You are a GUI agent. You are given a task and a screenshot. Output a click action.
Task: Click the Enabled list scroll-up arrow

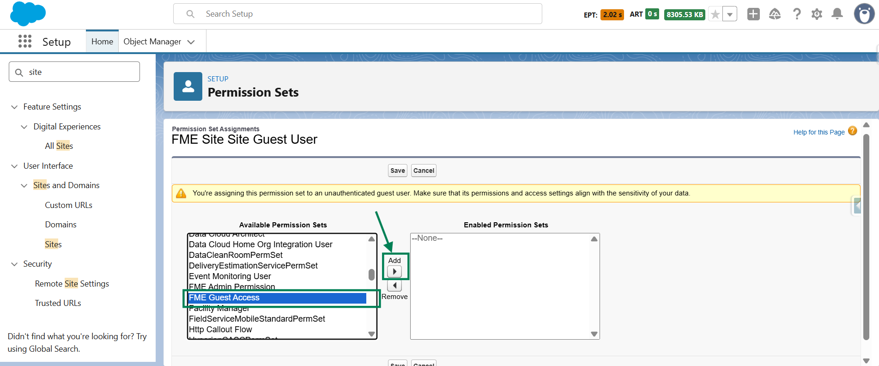point(594,239)
